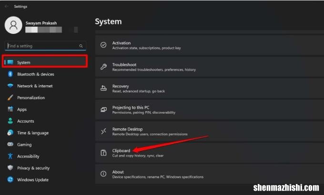The width and height of the screenshot is (324, 195).
Task: Click the Privacy shield icon
Action: click(x=10, y=167)
